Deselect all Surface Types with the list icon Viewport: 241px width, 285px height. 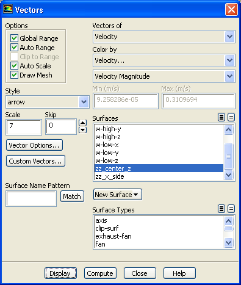click(x=231, y=209)
